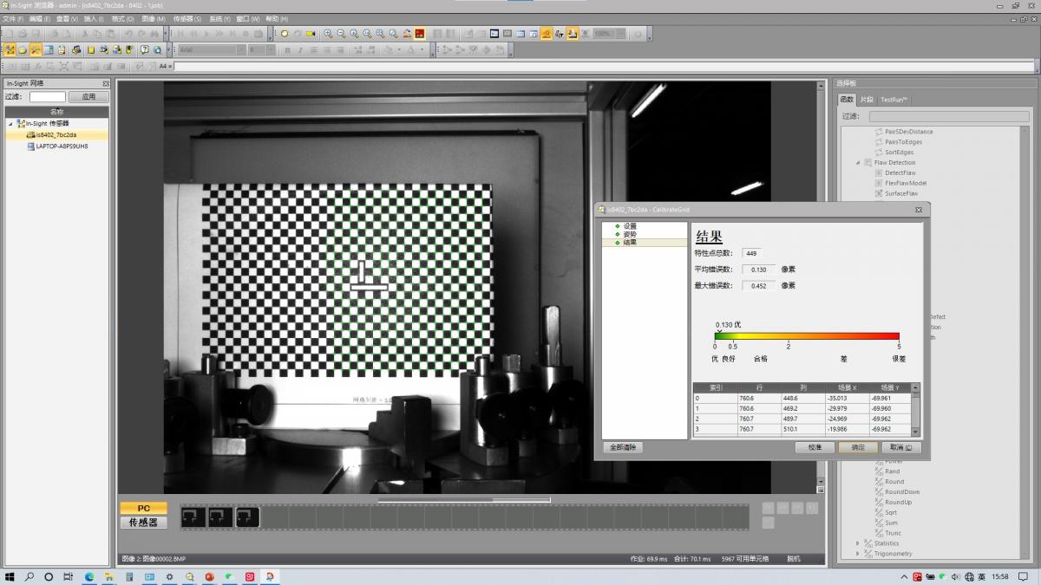Click the PairsToEdges function item

click(x=904, y=142)
